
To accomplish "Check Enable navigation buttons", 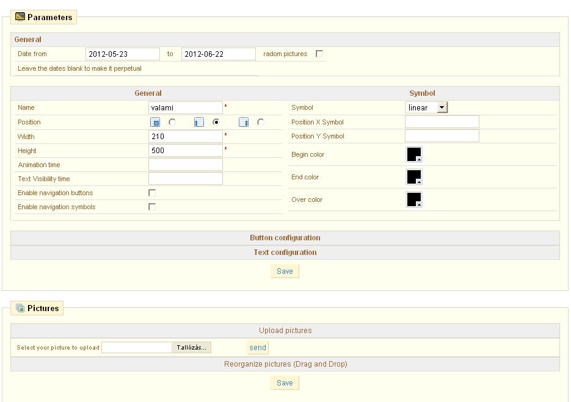I will pyautogui.click(x=152, y=193).
